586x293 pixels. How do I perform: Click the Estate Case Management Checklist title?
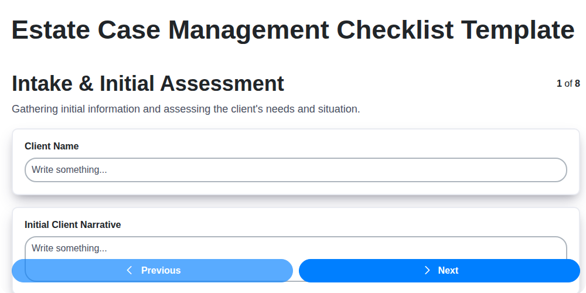(293, 30)
